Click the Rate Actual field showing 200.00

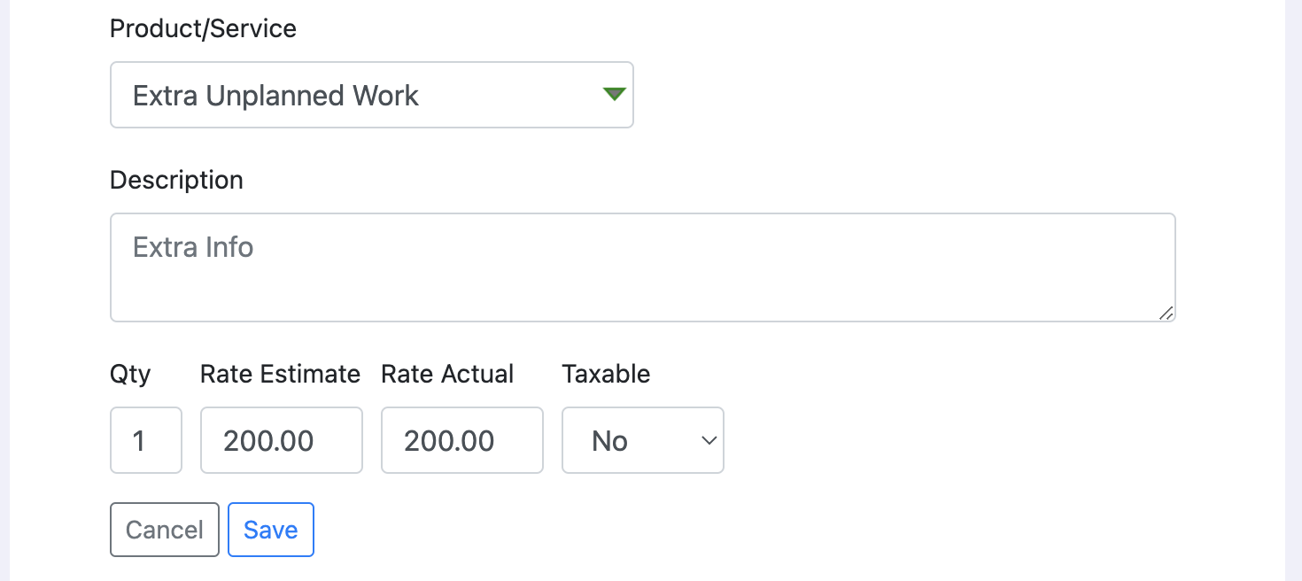click(461, 440)
